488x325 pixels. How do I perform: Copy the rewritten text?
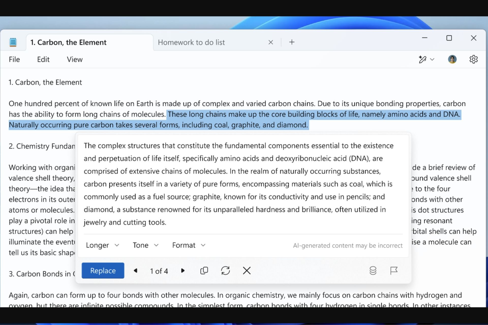204,271
